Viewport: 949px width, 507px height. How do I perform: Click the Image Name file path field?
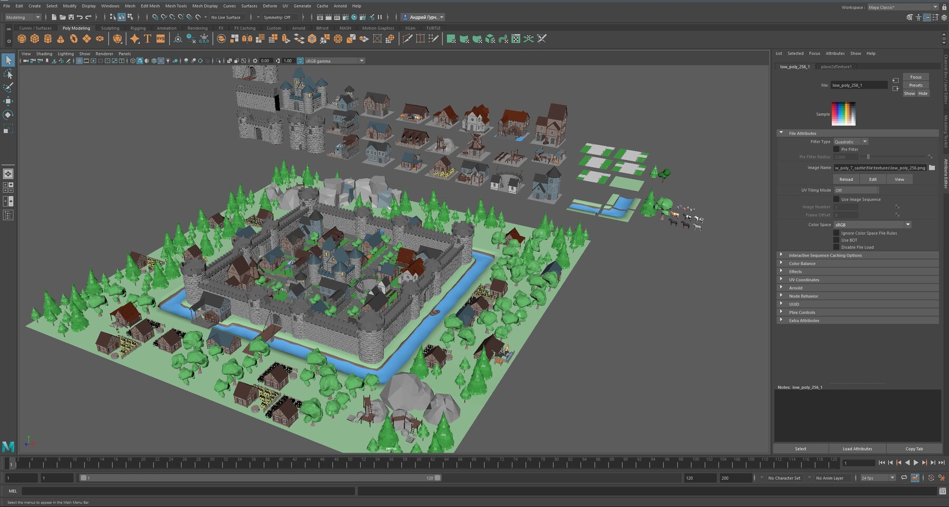pos(879,168)
